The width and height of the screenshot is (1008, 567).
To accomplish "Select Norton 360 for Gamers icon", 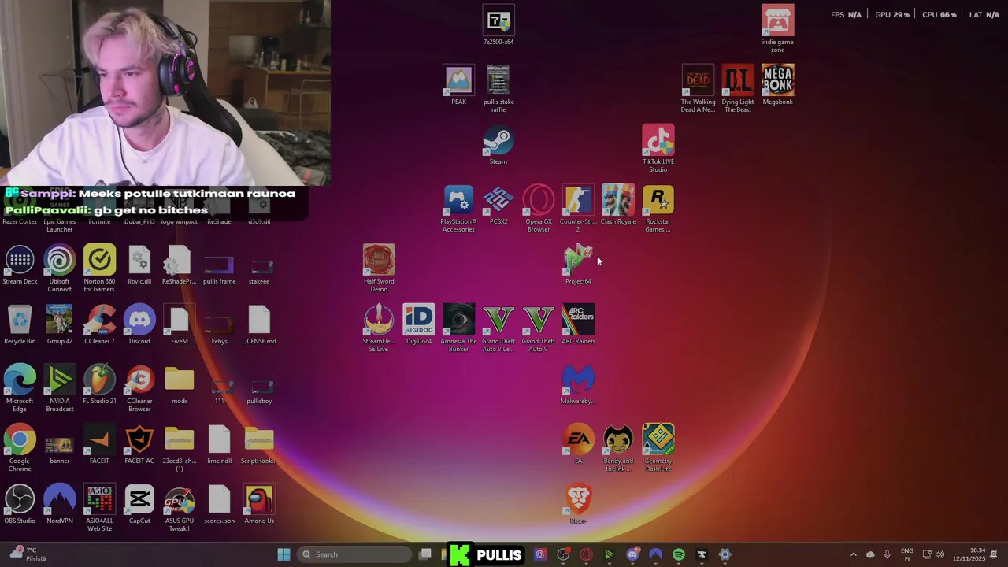I will pos(99,269).
